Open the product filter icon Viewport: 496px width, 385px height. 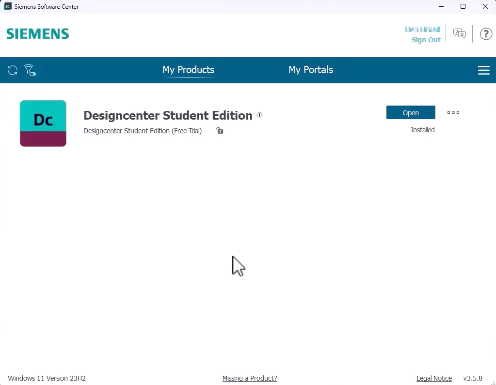tap(30, 70)
